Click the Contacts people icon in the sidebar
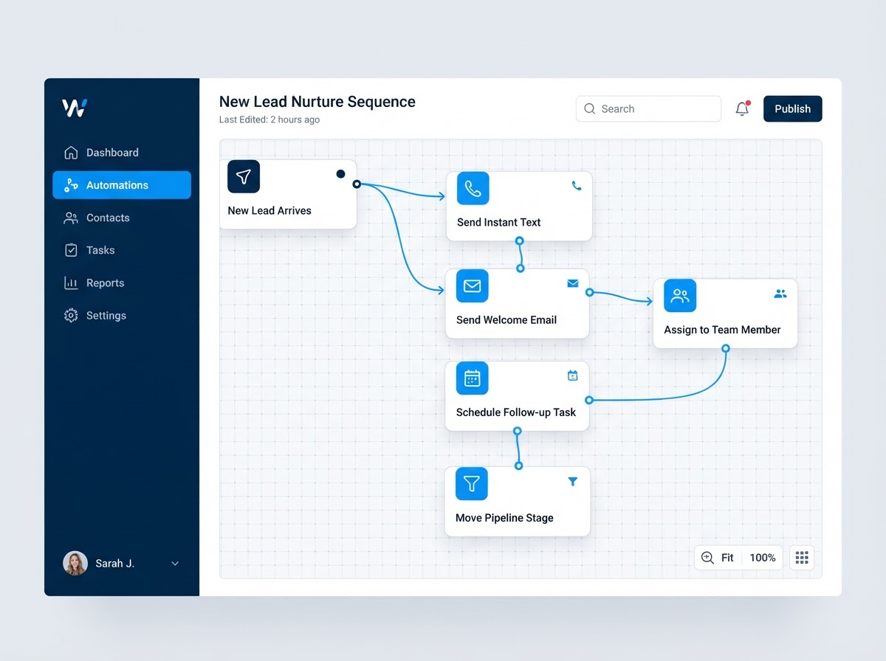 [x=71, y=218]
